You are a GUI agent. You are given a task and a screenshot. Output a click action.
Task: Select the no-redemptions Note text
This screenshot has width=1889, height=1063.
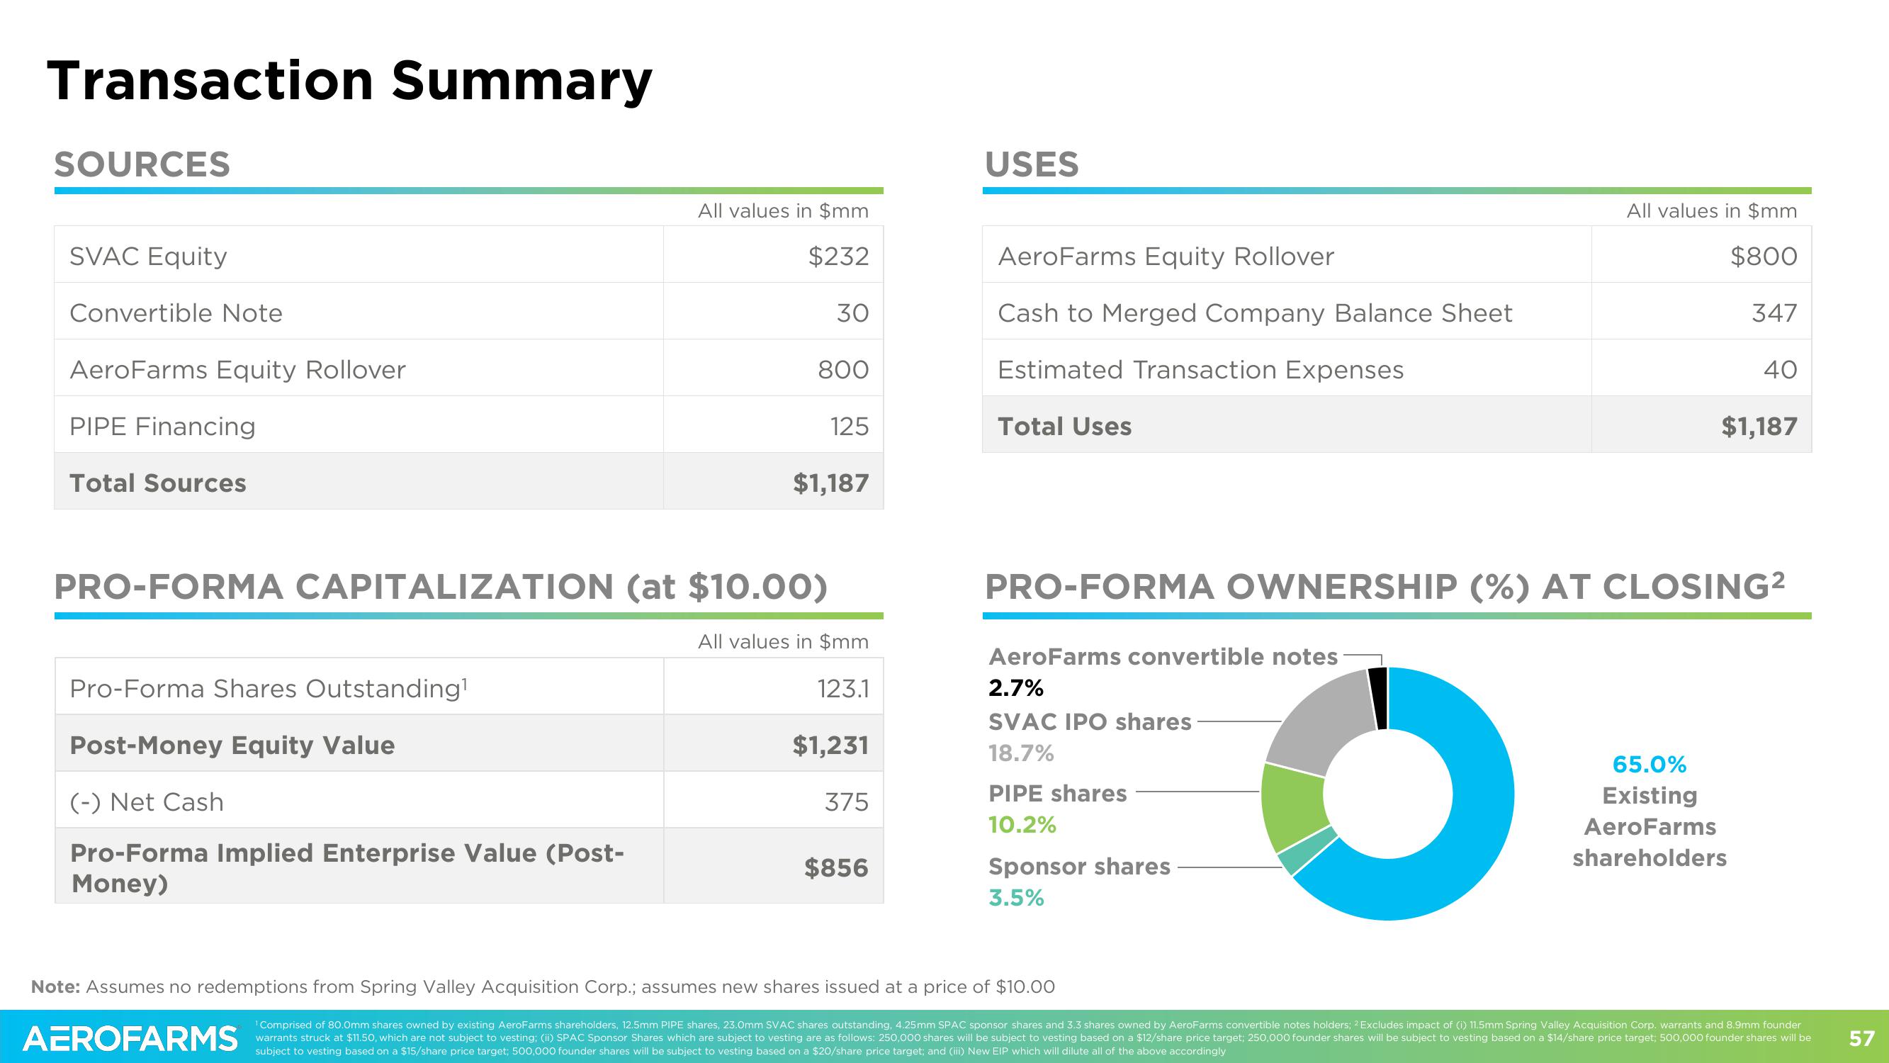coord(543,986)
